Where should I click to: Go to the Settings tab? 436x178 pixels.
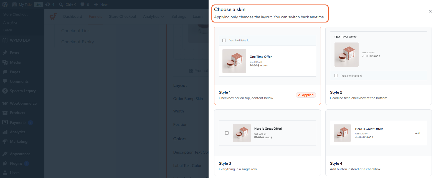coord(179,17)
